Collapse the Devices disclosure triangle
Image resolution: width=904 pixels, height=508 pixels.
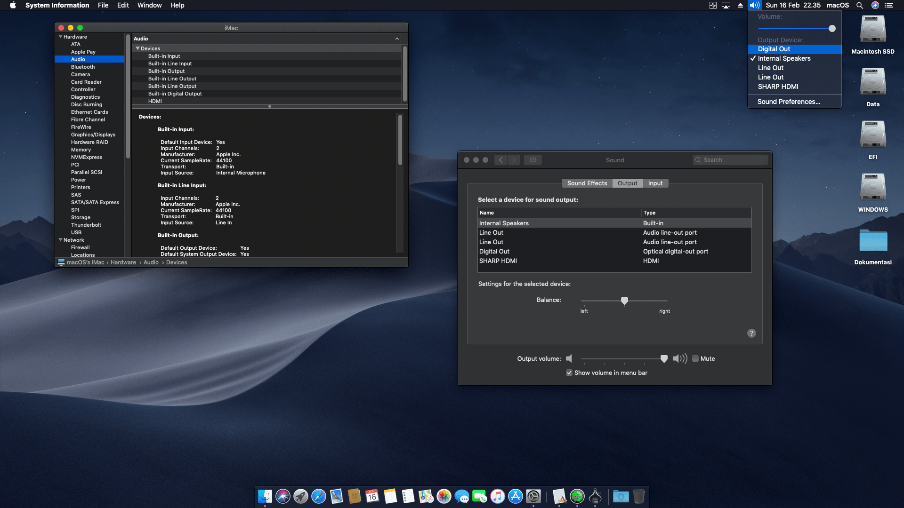pos(137,48)
